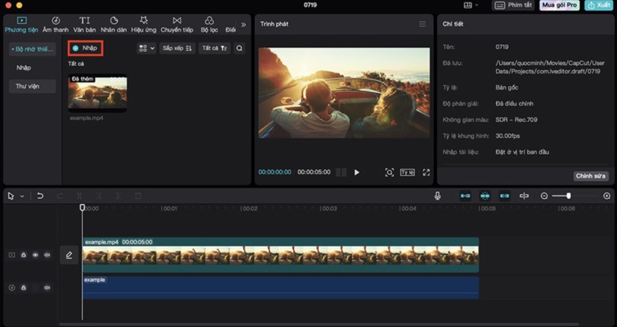Viewport: 617px width, 327px height.
Task: Toggle the video track eye visibility
Action: [36, 255]
